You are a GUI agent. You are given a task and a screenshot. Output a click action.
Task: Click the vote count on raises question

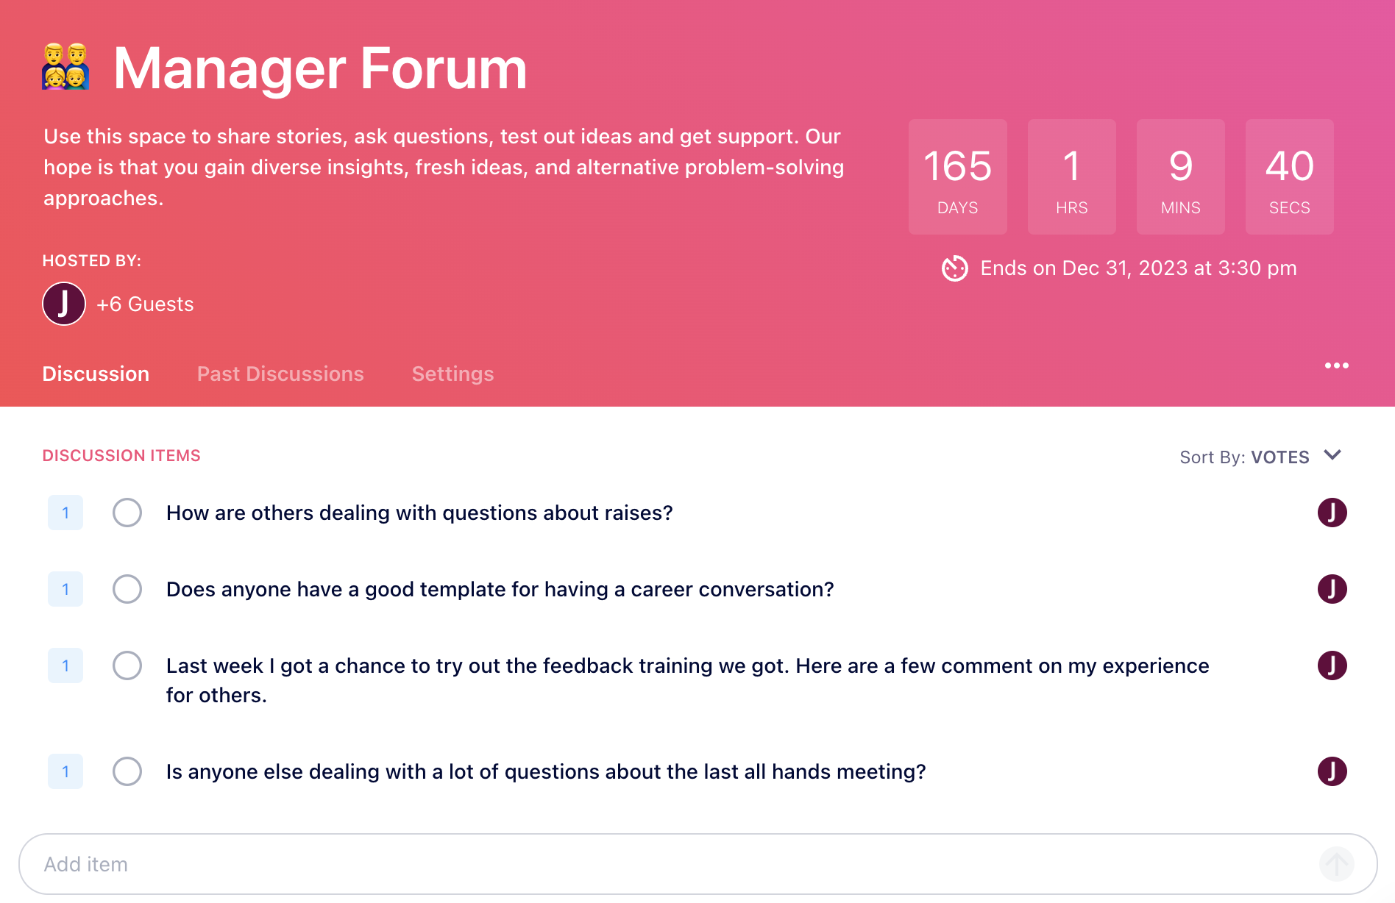pos(65,513)
